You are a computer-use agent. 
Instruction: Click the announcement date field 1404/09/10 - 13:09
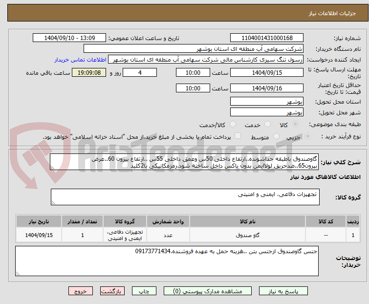[x=69, y=38]
